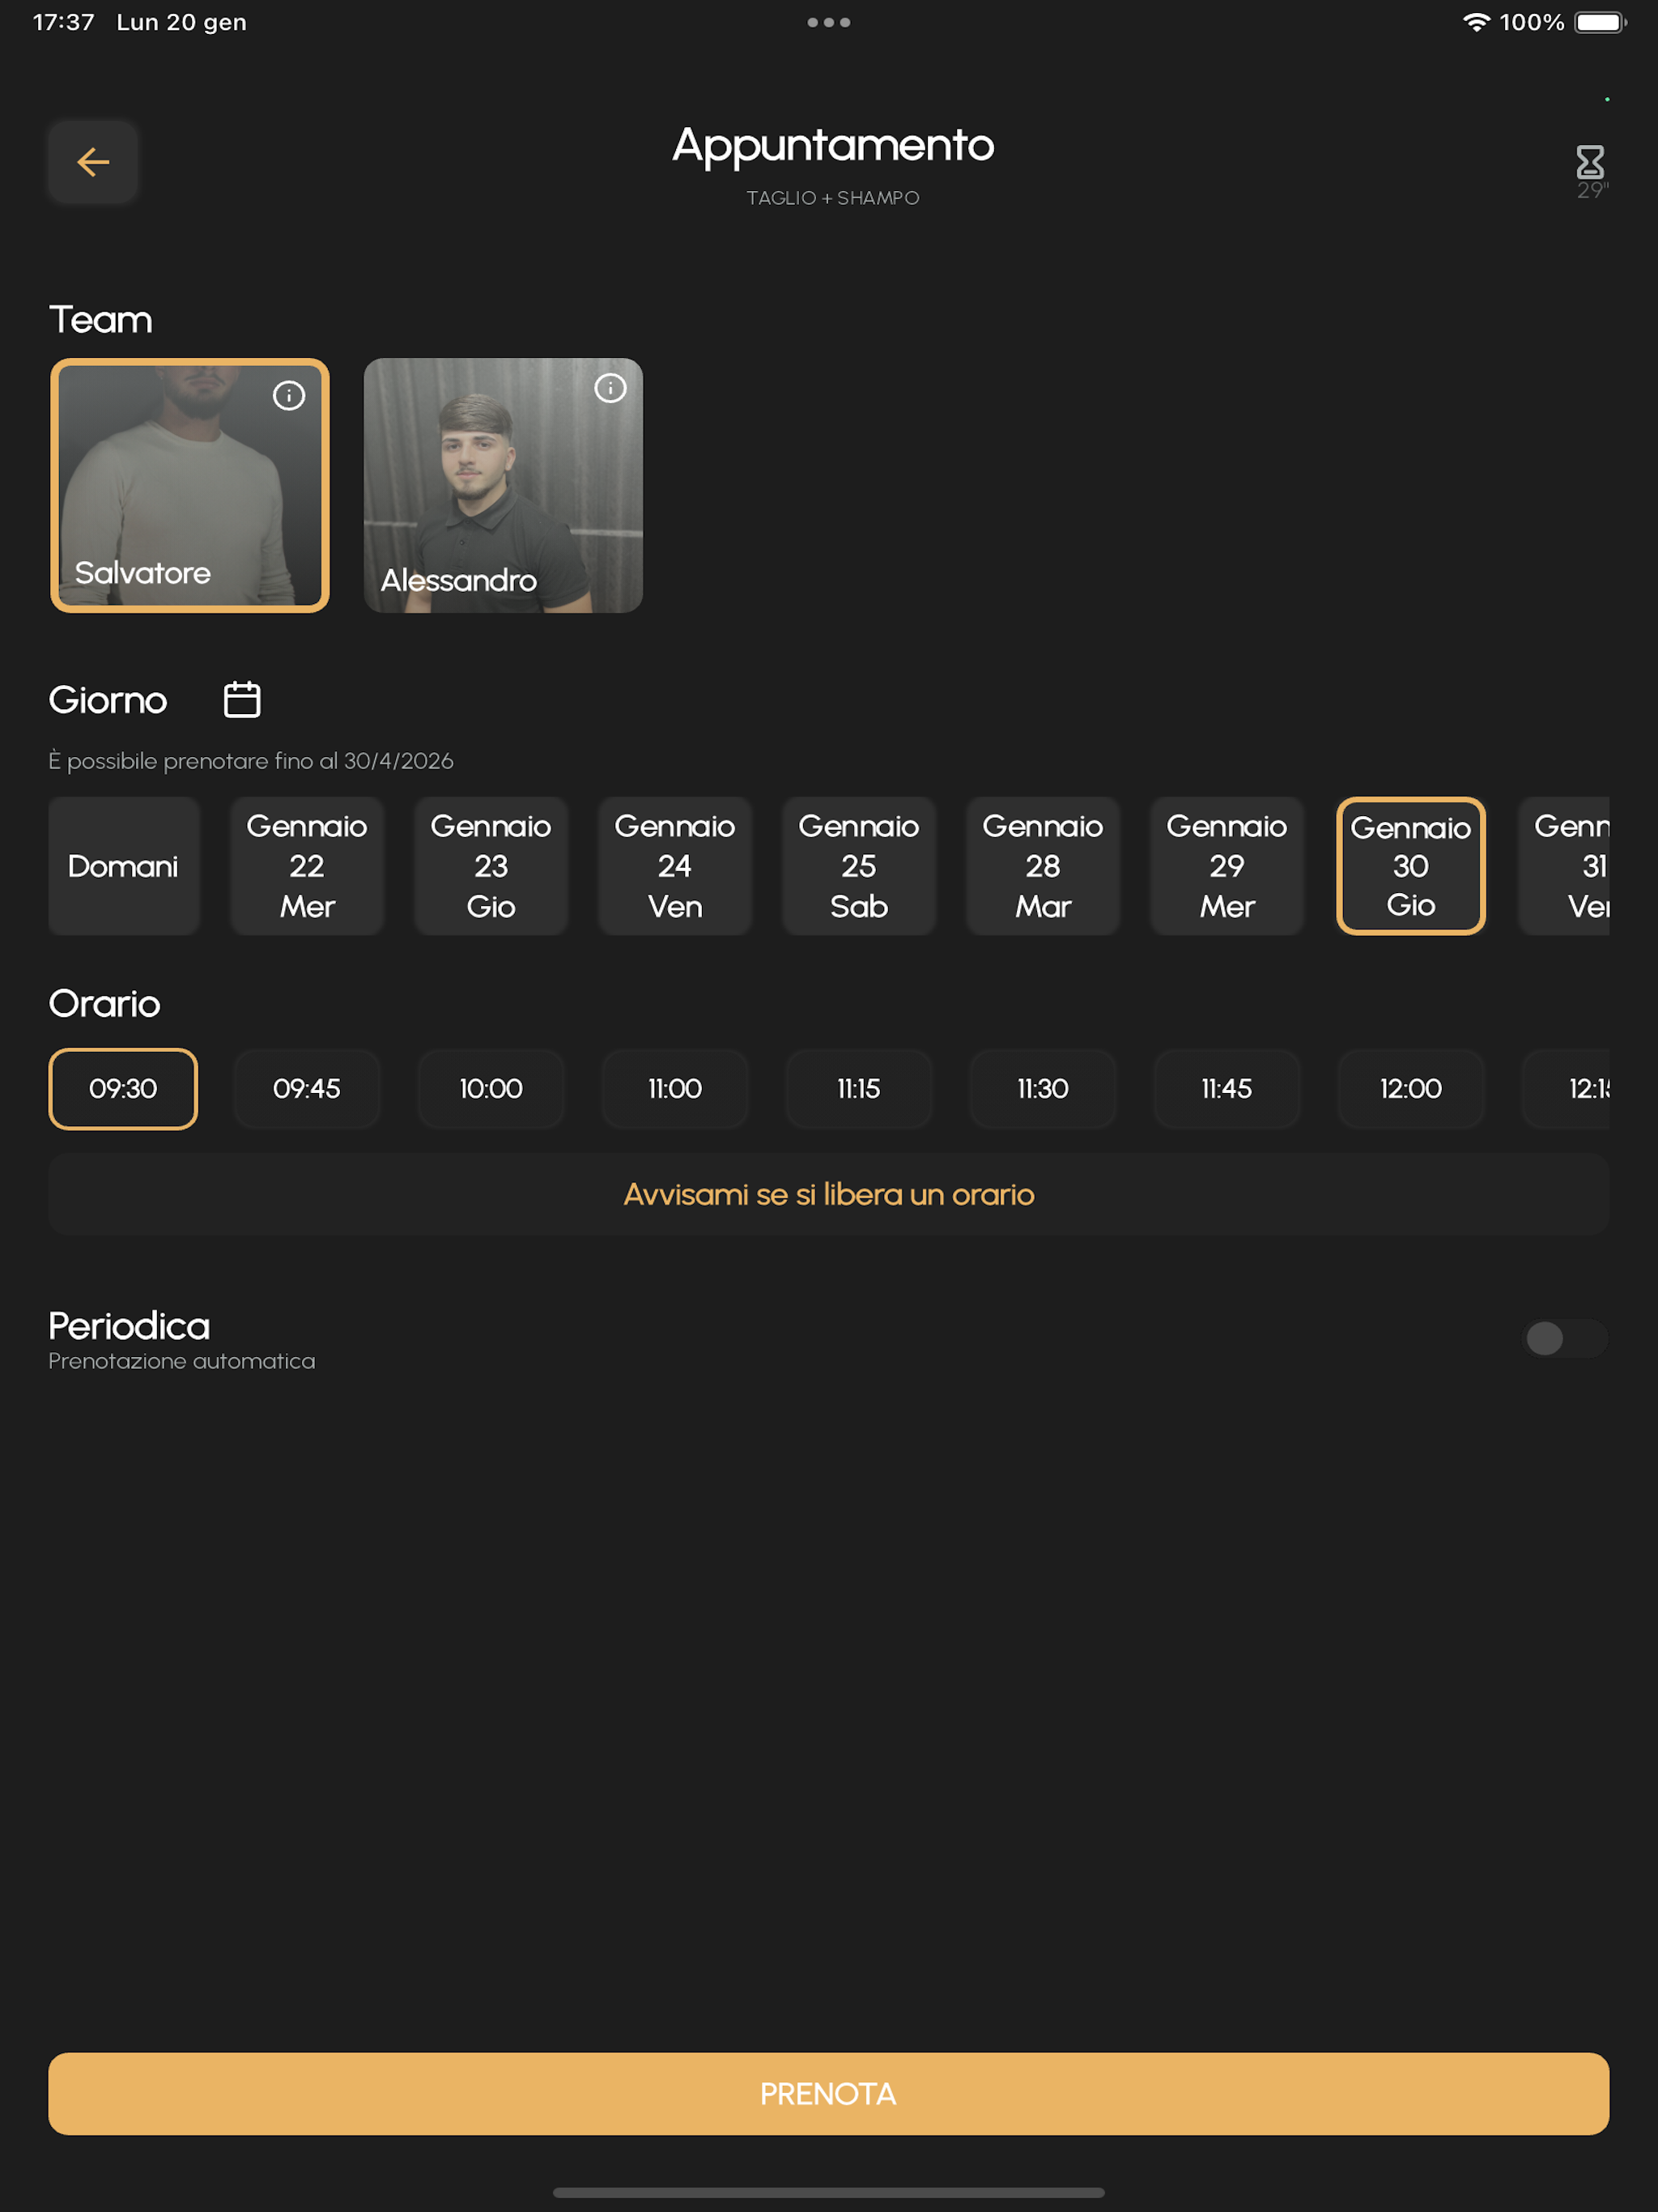
Task: Enable the Periodica automatic booking switch
Action: pyautogui.click(x=1564, y=1338)
